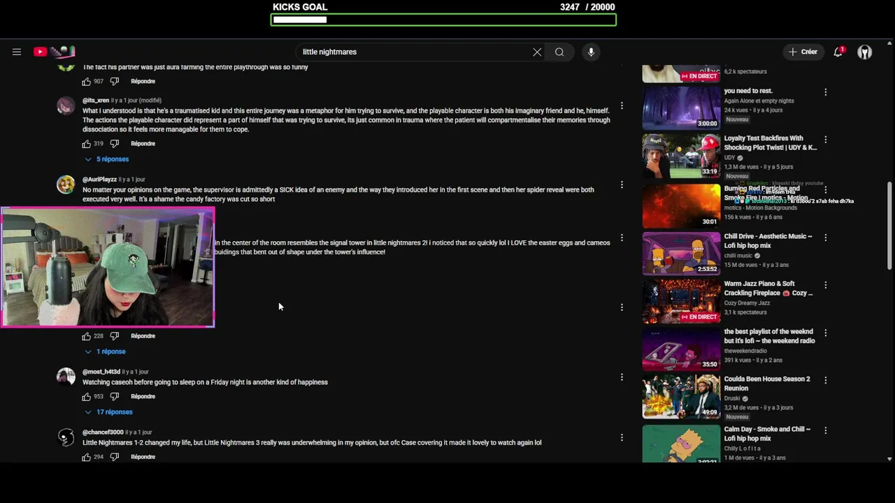This screenshot has height=503, width=895.
Task: Open the @chancef3000 channel link
Action: coord(103,432)
